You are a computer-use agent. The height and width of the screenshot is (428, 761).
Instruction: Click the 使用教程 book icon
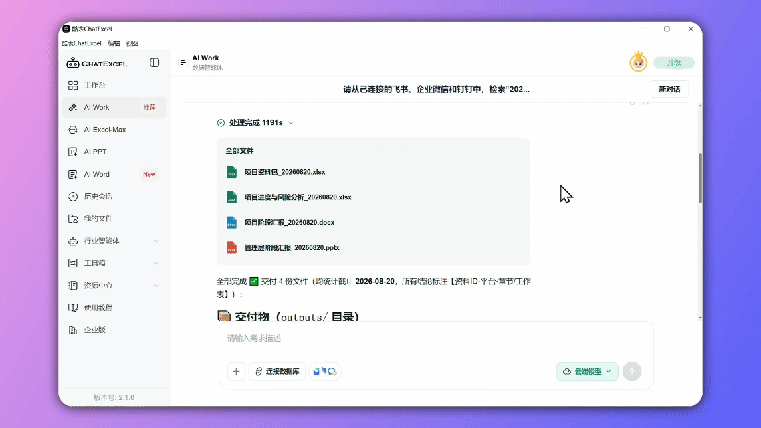tap(73, 308)
